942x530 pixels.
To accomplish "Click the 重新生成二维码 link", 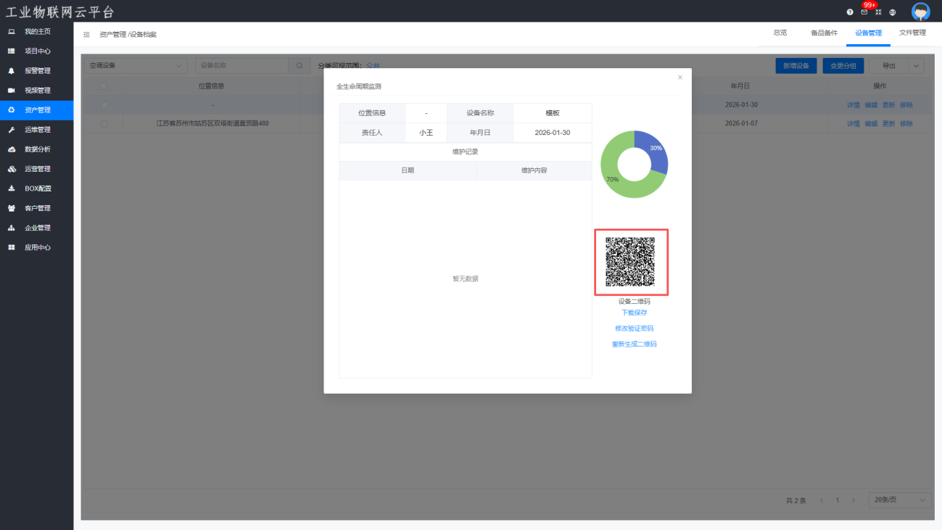I will 634,344.
